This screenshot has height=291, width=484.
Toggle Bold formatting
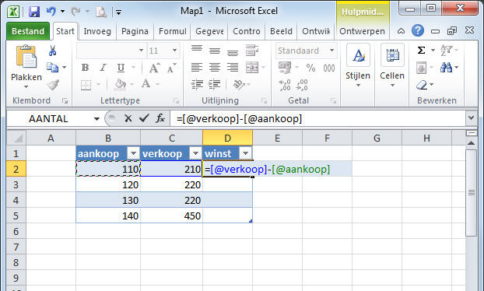pyautogui.click(x=85, y=68)
